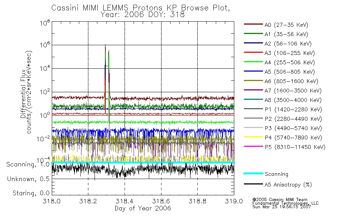344x217 pixels.
Task: Click the Unknown, 0.5 axis label
Action: point(28,179)
